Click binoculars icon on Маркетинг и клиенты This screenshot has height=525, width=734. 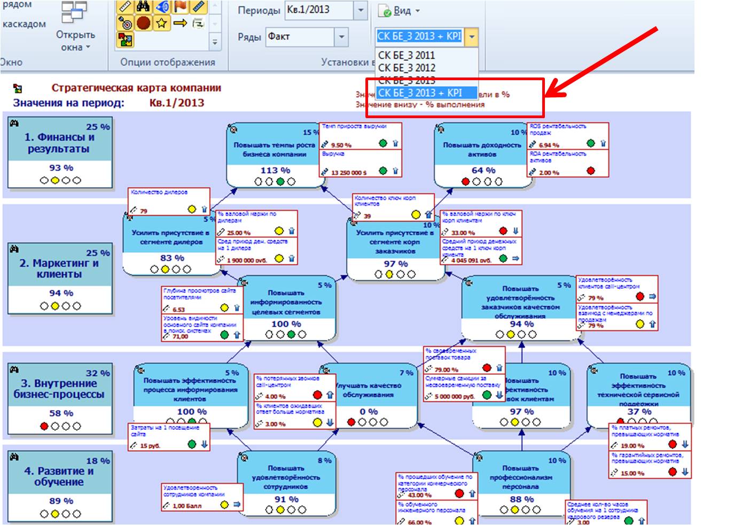(14, 249)
